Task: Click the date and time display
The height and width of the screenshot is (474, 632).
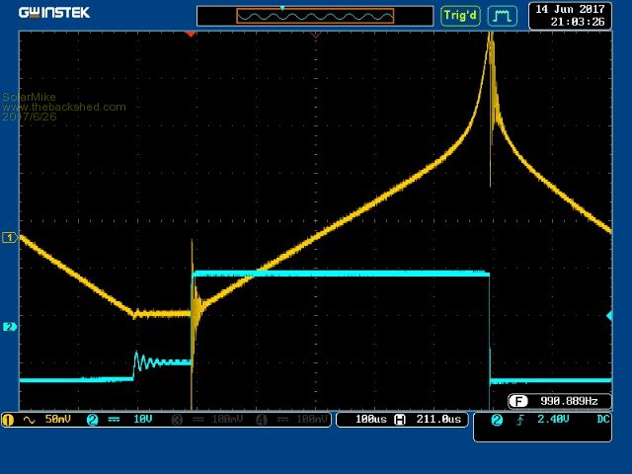Action: 569,15
